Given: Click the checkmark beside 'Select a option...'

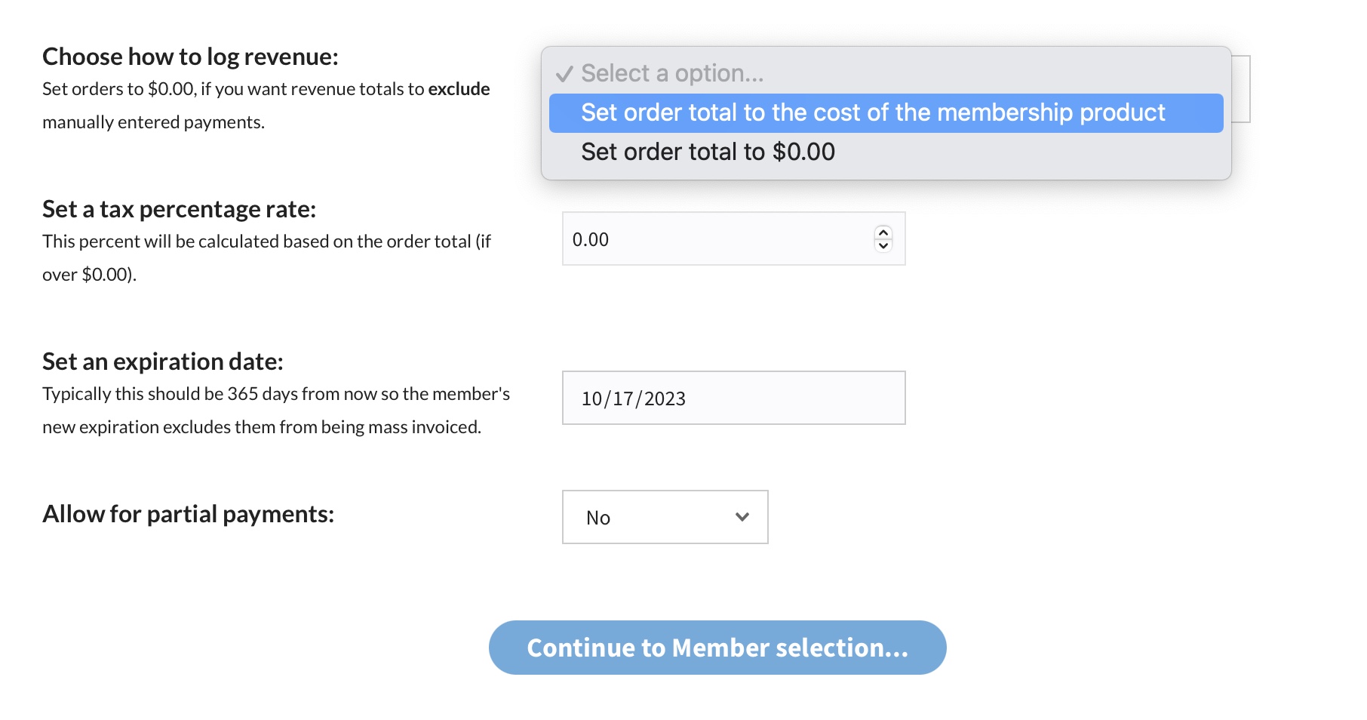Looking at the screenshot, I should 564,74.
